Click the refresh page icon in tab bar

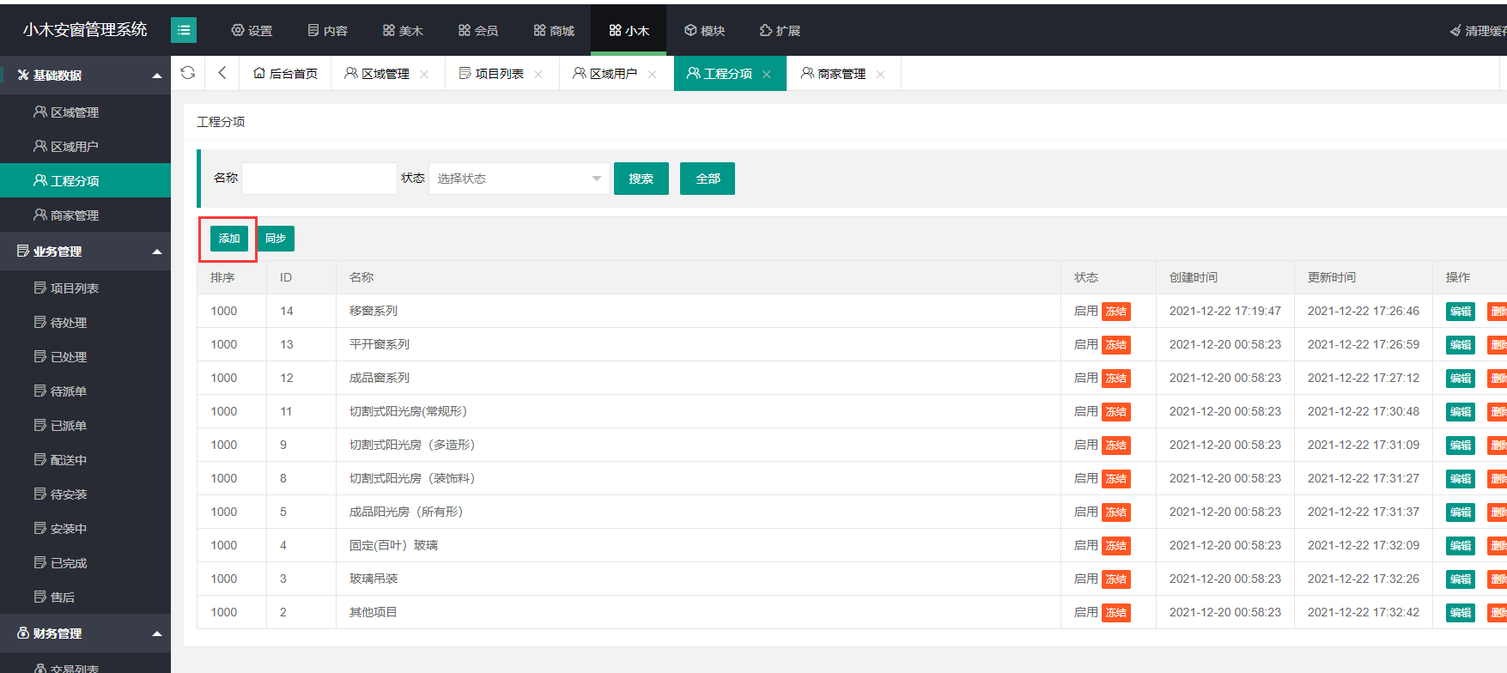187,73
